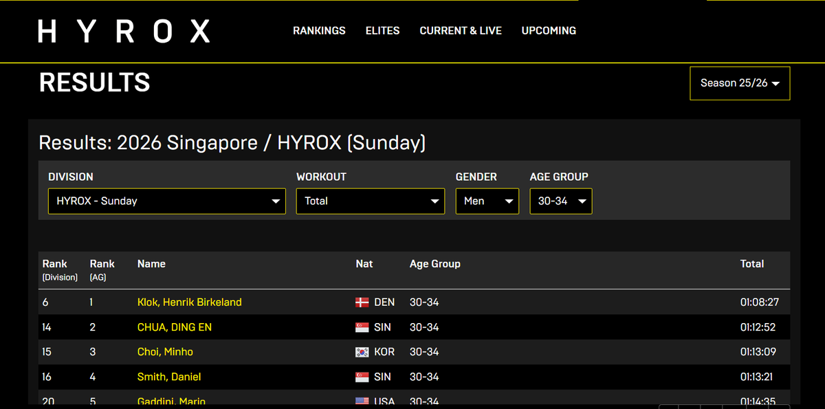The width and height of the screenshot is (825, 409).
Task: Click Singapore flag in CHUA's row
Action: (x=362, y=327)
